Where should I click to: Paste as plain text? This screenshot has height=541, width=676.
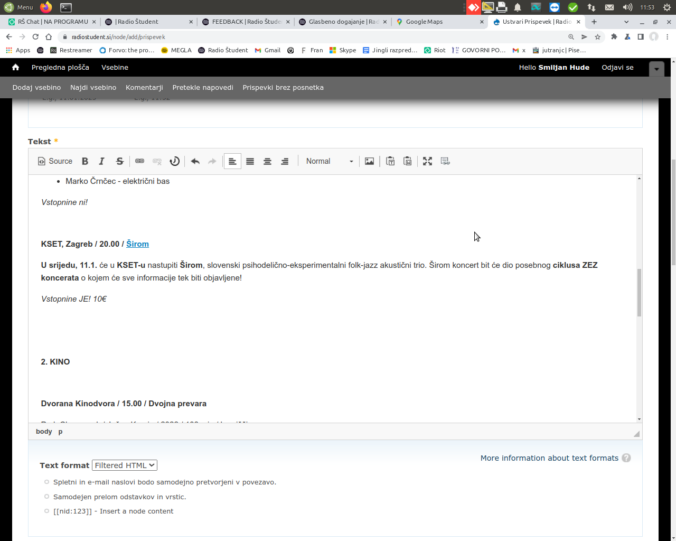click(x=390, y=161)
